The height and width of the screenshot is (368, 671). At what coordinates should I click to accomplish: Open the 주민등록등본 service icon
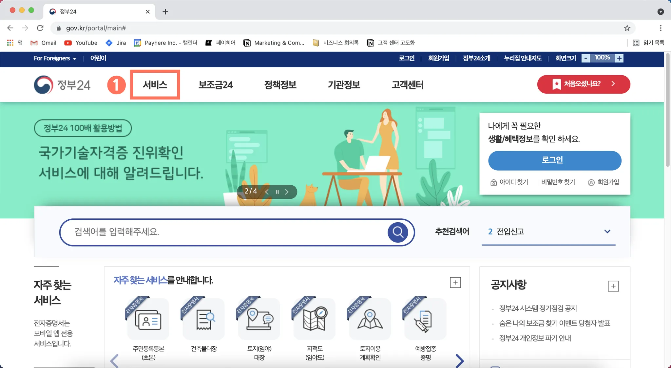coord(148,320)
